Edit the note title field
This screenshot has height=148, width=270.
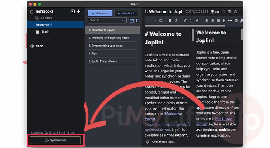coord(163,12)
